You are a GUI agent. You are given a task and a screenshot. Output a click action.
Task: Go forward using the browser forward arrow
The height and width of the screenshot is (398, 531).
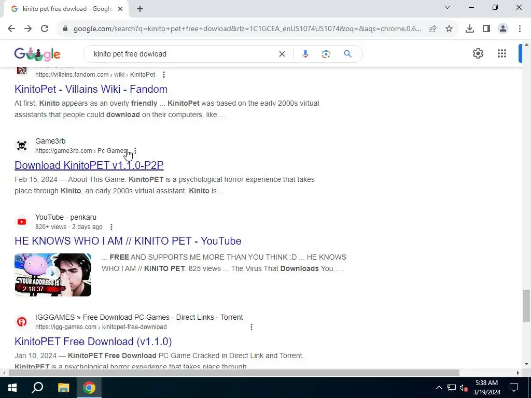click(28, 29)
